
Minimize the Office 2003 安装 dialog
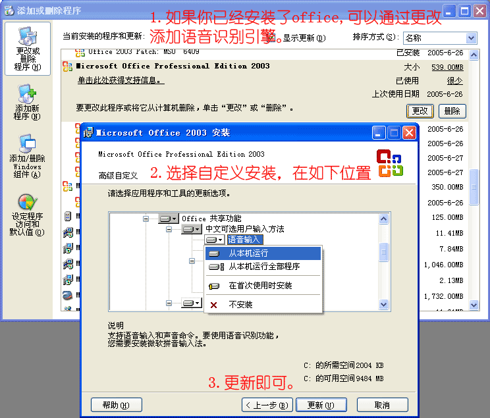click(x=379, y=133)
